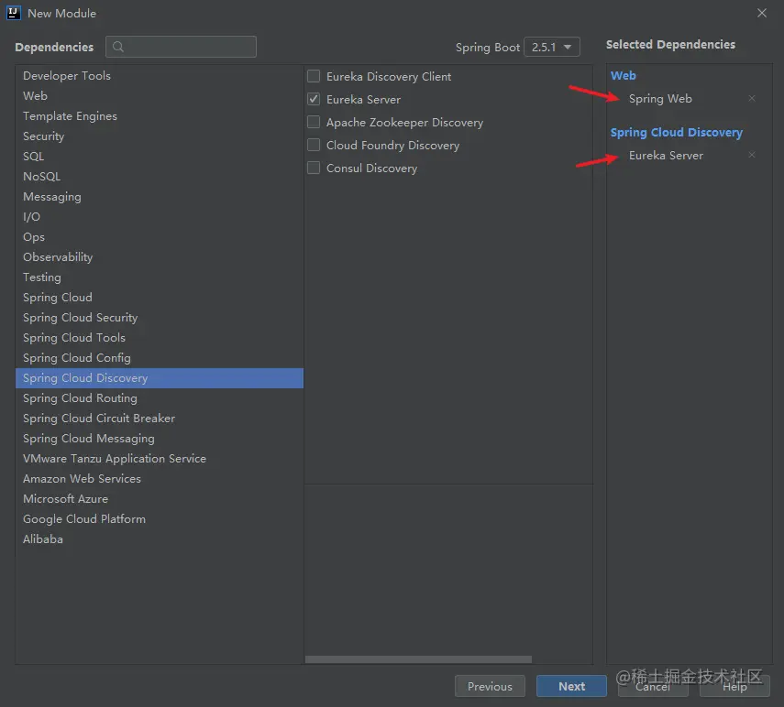
Task: Click the search magnifier icon in Dependencies field
Action: [118, 47]
